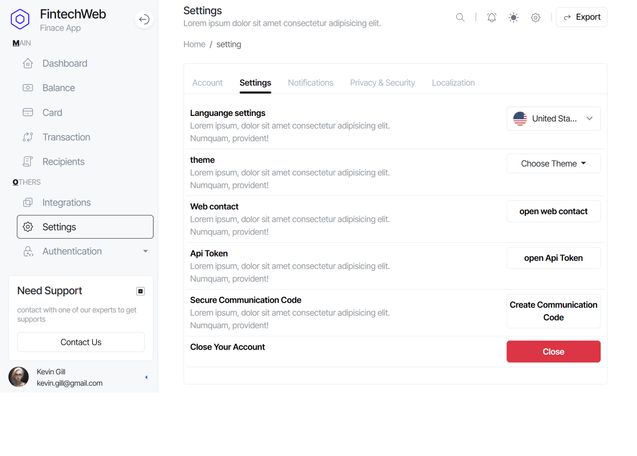This screenshot has height=456, width=637.
Task: Close the Need Support card
Action: (141, 291)
